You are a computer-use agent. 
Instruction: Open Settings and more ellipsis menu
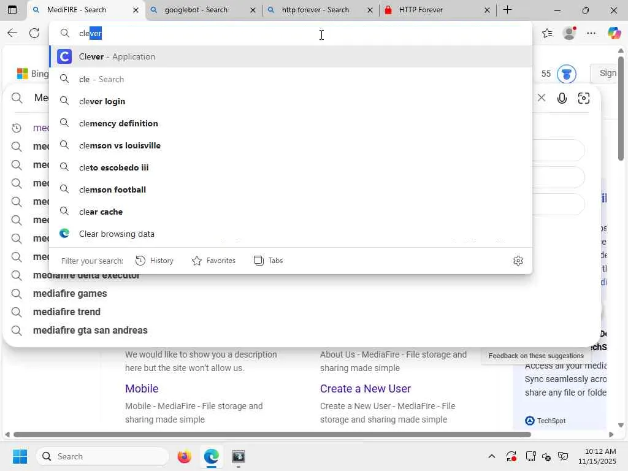pyautogui.click(x=591, y=33)
